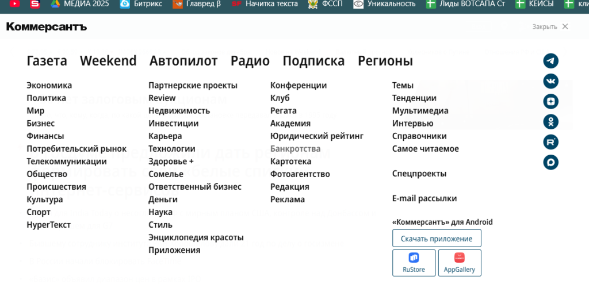Screen dimensions: 589x288
Task: Click the X icon next to Закрыть
Action: pyautogui.click(x=565, y=26)
